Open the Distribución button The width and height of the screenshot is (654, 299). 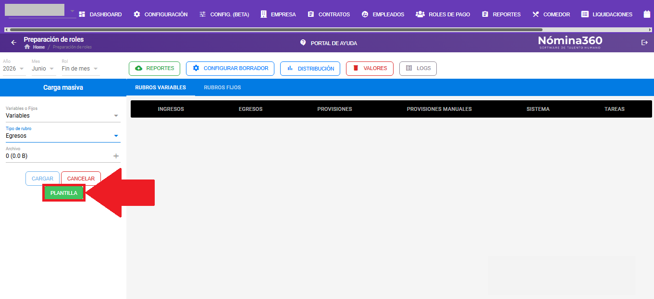click(x=310, y=69)
